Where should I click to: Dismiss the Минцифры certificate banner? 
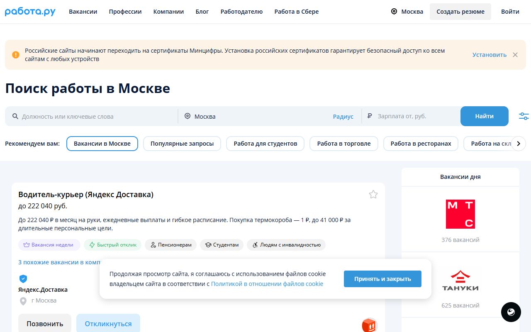point(515,55)
